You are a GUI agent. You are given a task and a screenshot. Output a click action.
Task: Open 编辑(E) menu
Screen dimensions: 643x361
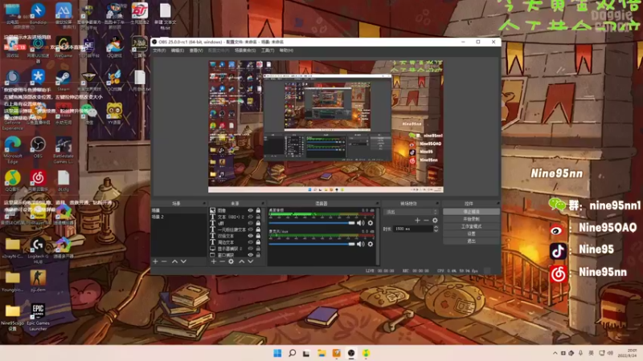tap(177, 51)
